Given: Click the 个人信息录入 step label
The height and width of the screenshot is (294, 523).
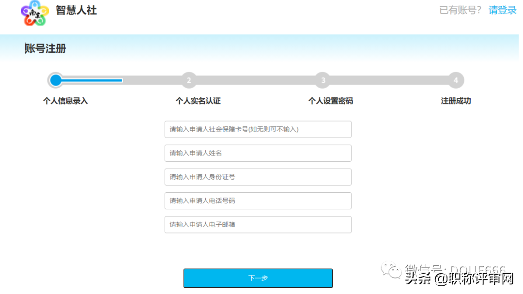Looking at the screenshot, I should pos(66,101).
